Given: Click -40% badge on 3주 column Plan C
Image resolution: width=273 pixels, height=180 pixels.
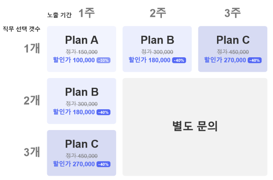Looking at the screenshot, I should [254, 60].
